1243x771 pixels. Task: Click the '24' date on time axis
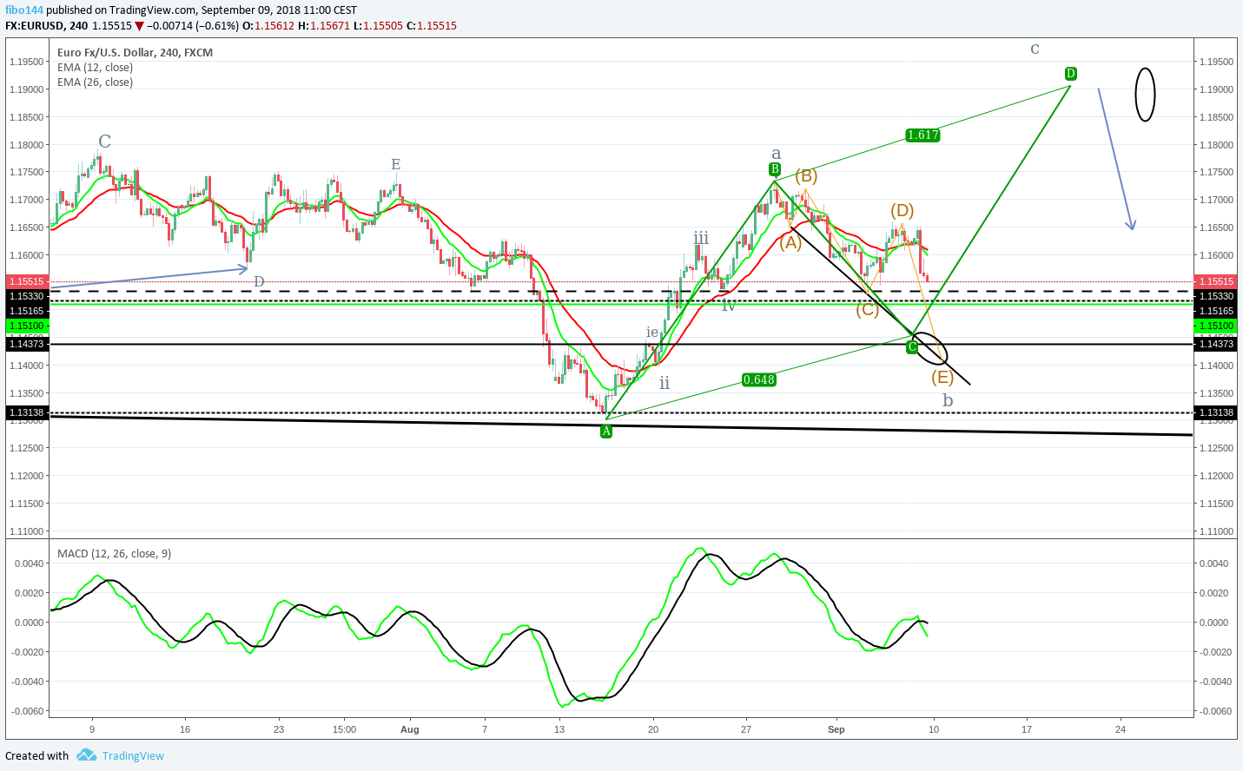coord(1121,729)
